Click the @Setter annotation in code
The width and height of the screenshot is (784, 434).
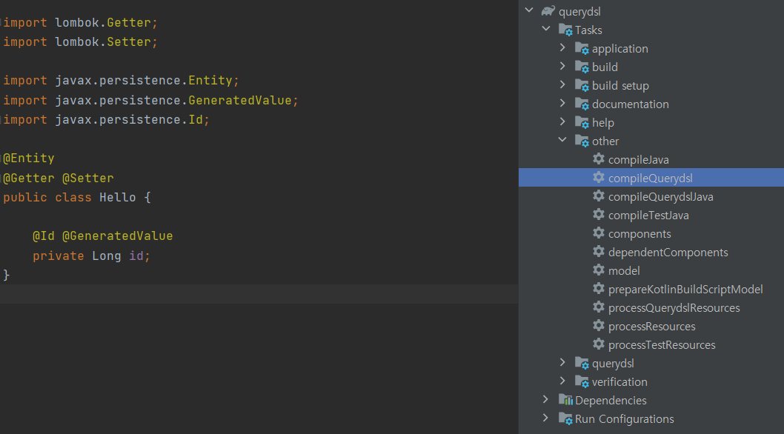point(88,178)
